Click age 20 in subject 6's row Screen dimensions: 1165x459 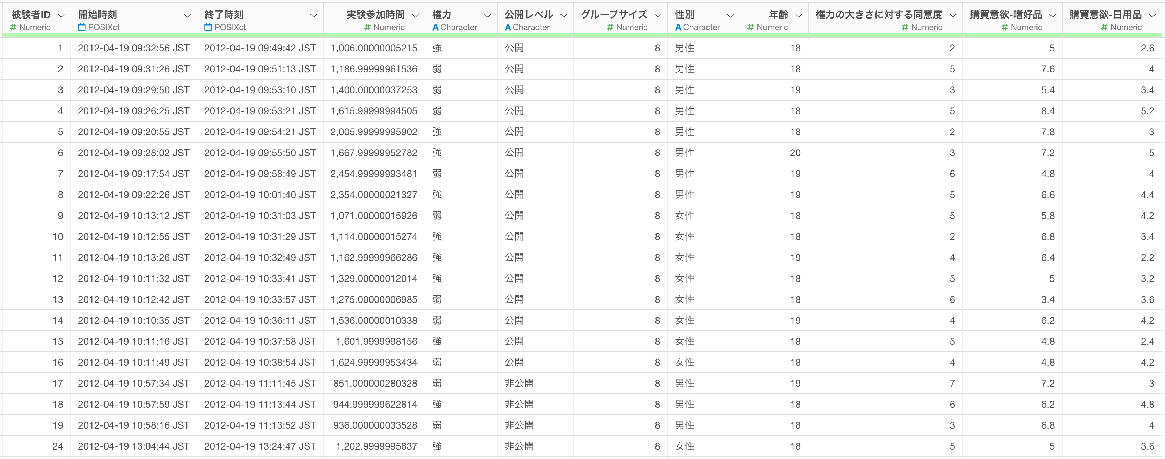(x=795, y=153)
